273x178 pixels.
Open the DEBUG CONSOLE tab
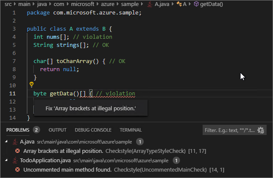pos(93,130)
